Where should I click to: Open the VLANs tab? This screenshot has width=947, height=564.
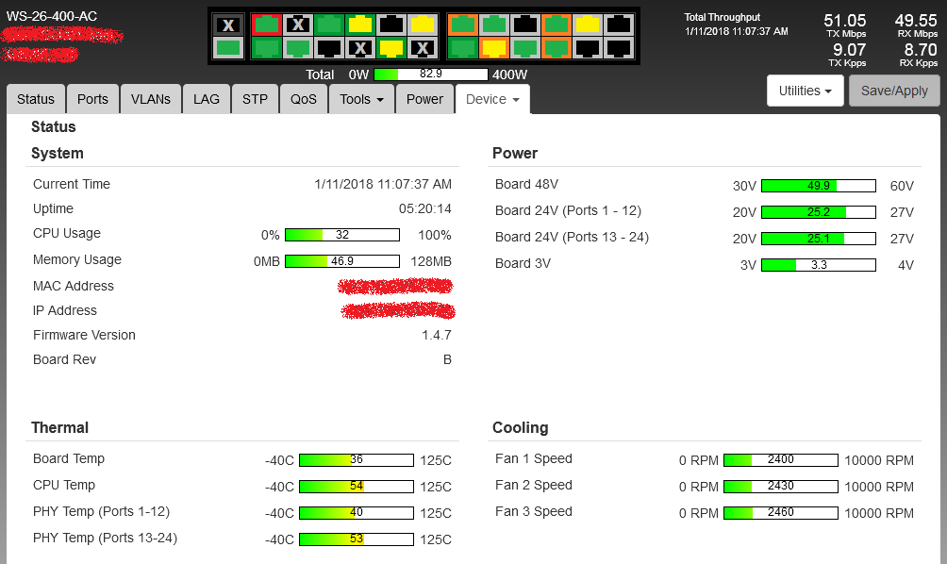pyautogui.click(x=151, y=99)
